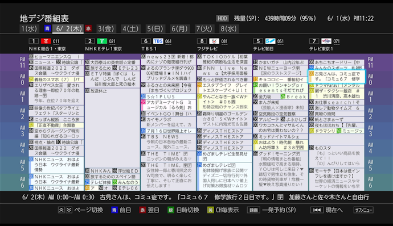393x226 pixels.
Task: Switch to the 4(土) date tab
Action: click(130, 29)
